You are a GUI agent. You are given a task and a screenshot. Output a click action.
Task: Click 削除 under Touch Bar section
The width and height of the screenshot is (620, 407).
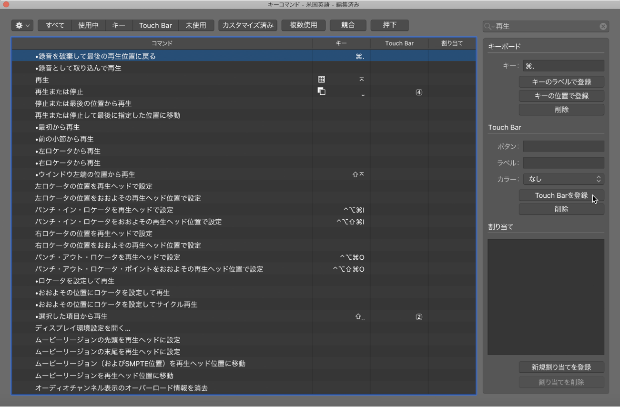(561, 209)
